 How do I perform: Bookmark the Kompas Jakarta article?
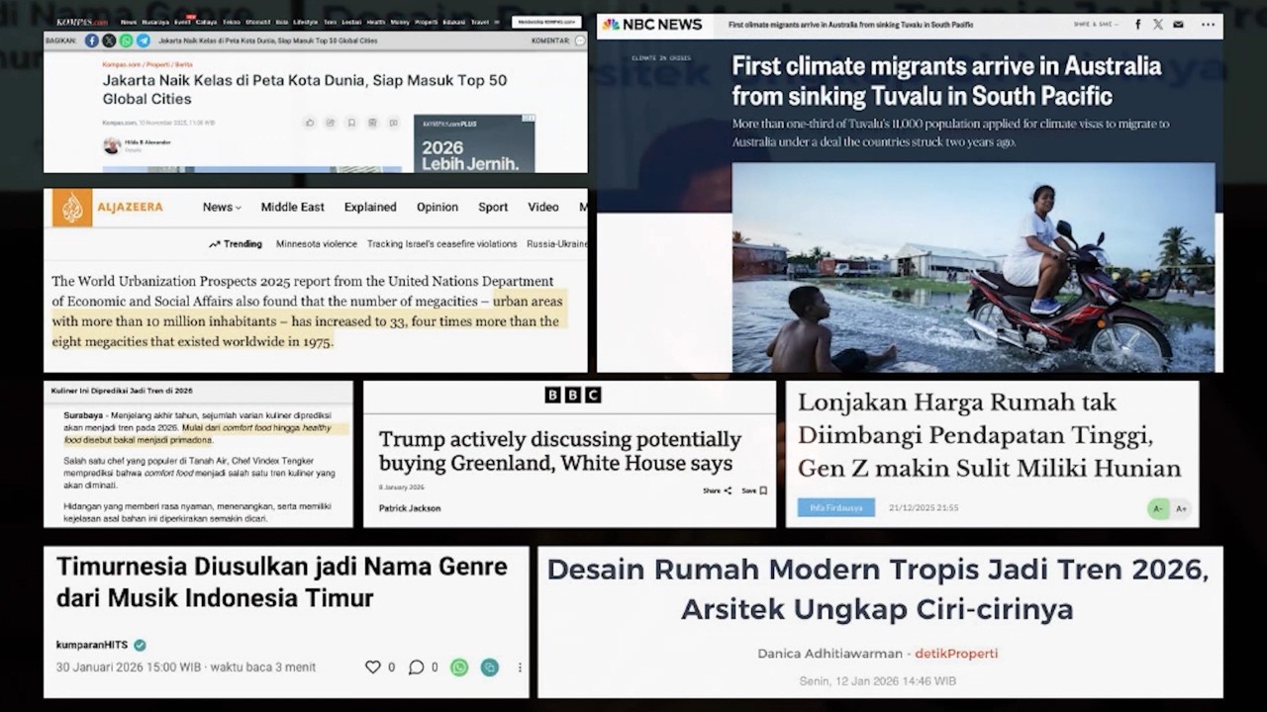(x=351, y=123)
